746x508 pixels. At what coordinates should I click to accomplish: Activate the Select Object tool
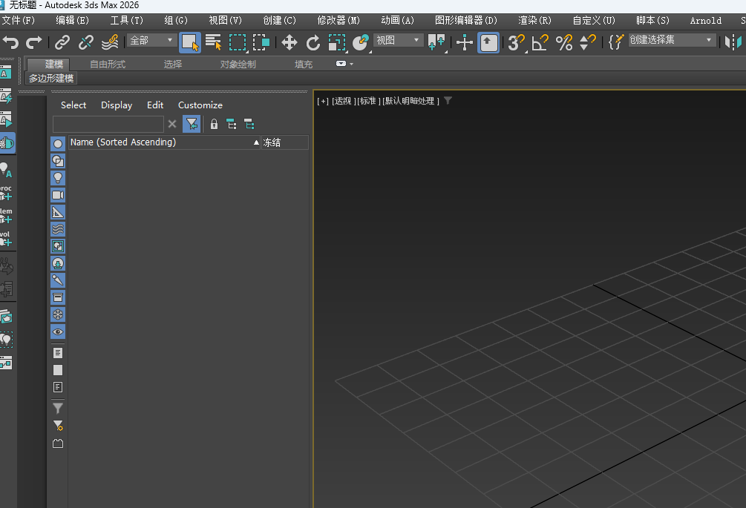click(190, 42)
